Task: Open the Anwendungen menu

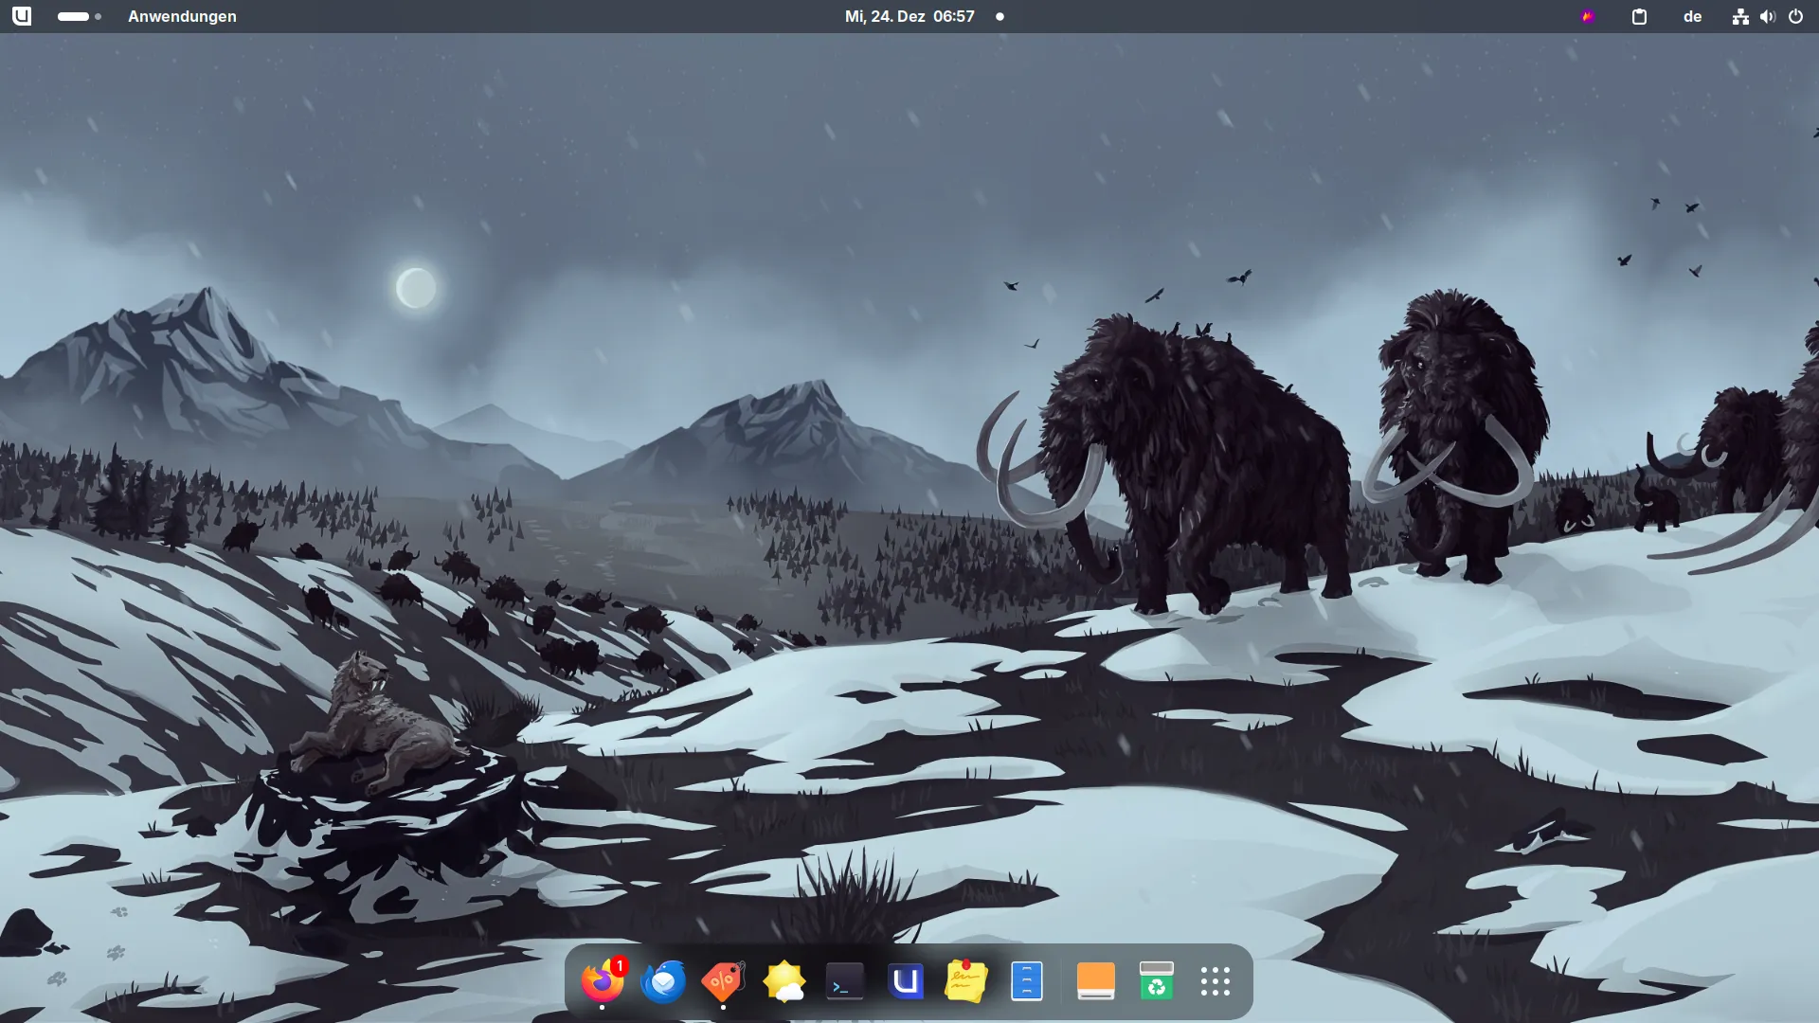Action: [x=182, y=16]
